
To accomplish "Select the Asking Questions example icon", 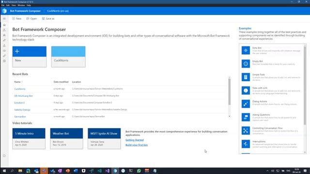I will point(246,117).
